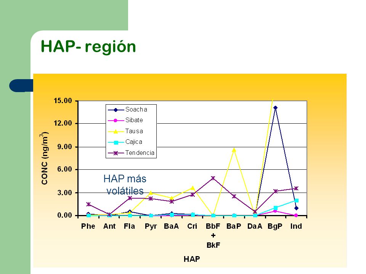Click the 9.00 y-axis label
This screenshot has height=274, width=366.
(64, 147)
